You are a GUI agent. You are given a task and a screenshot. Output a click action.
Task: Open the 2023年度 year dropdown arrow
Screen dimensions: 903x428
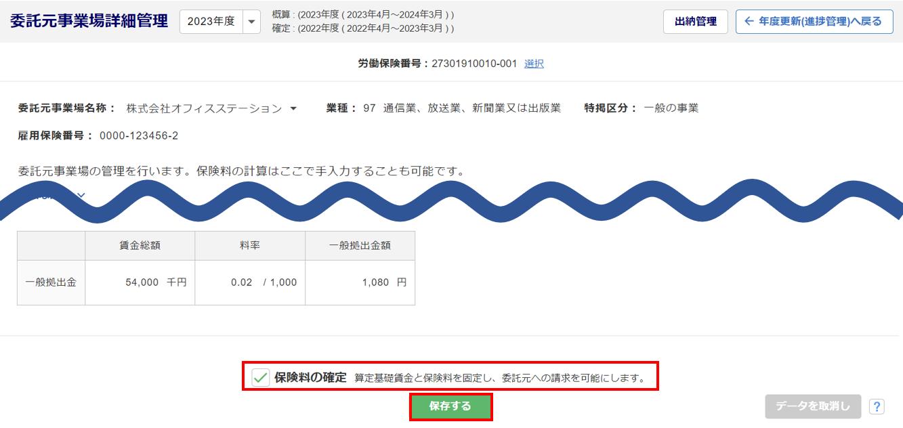click(251, 22)
